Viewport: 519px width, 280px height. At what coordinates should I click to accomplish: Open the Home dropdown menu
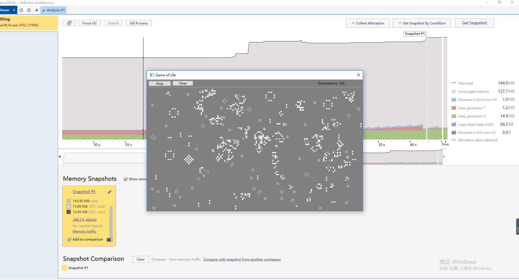tap(14, 10)
